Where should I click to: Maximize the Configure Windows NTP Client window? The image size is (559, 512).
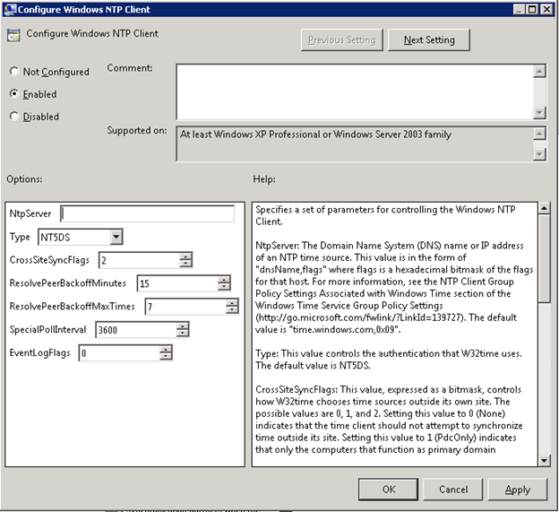tap(531, 9)
